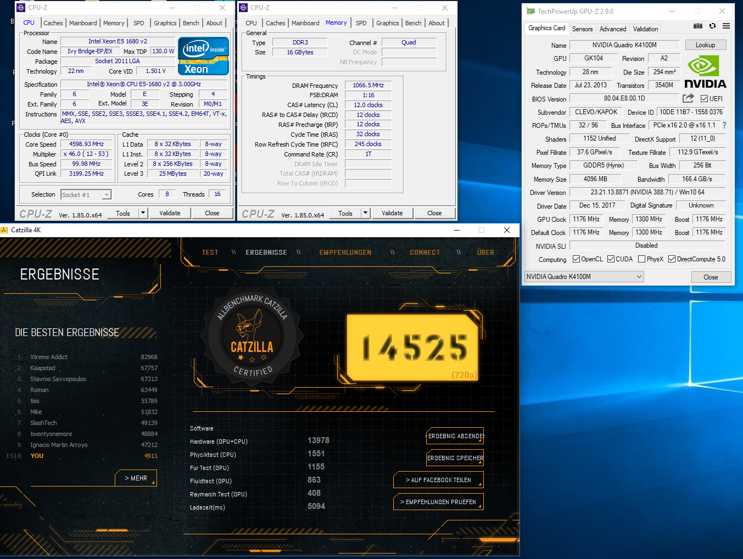Select EMPFEHLUNGEN in Catzilla navigation
This screenshot has width=743, height=559.
(x=345, y=253)
